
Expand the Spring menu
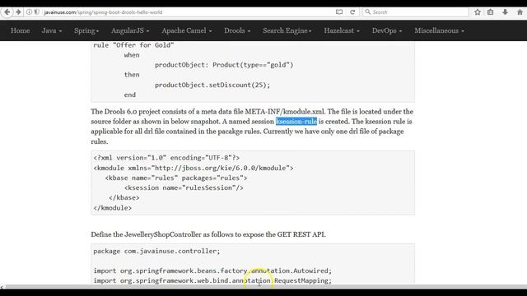[86, 30]
